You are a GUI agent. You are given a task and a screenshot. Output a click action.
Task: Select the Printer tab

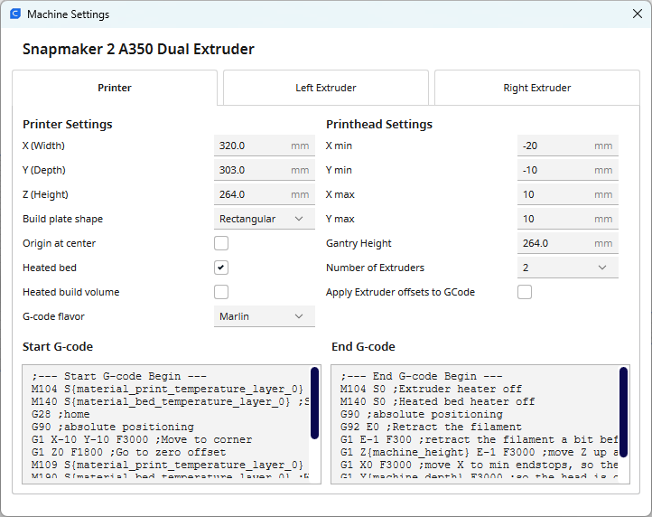(115, 88)
